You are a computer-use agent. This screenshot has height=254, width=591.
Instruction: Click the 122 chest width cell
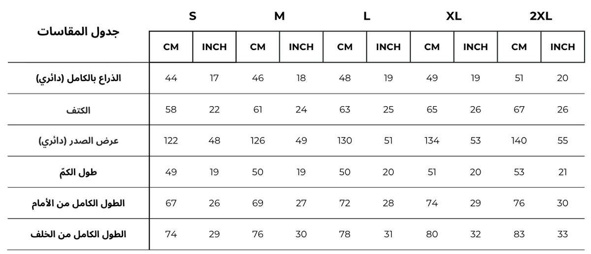(171, 141)
